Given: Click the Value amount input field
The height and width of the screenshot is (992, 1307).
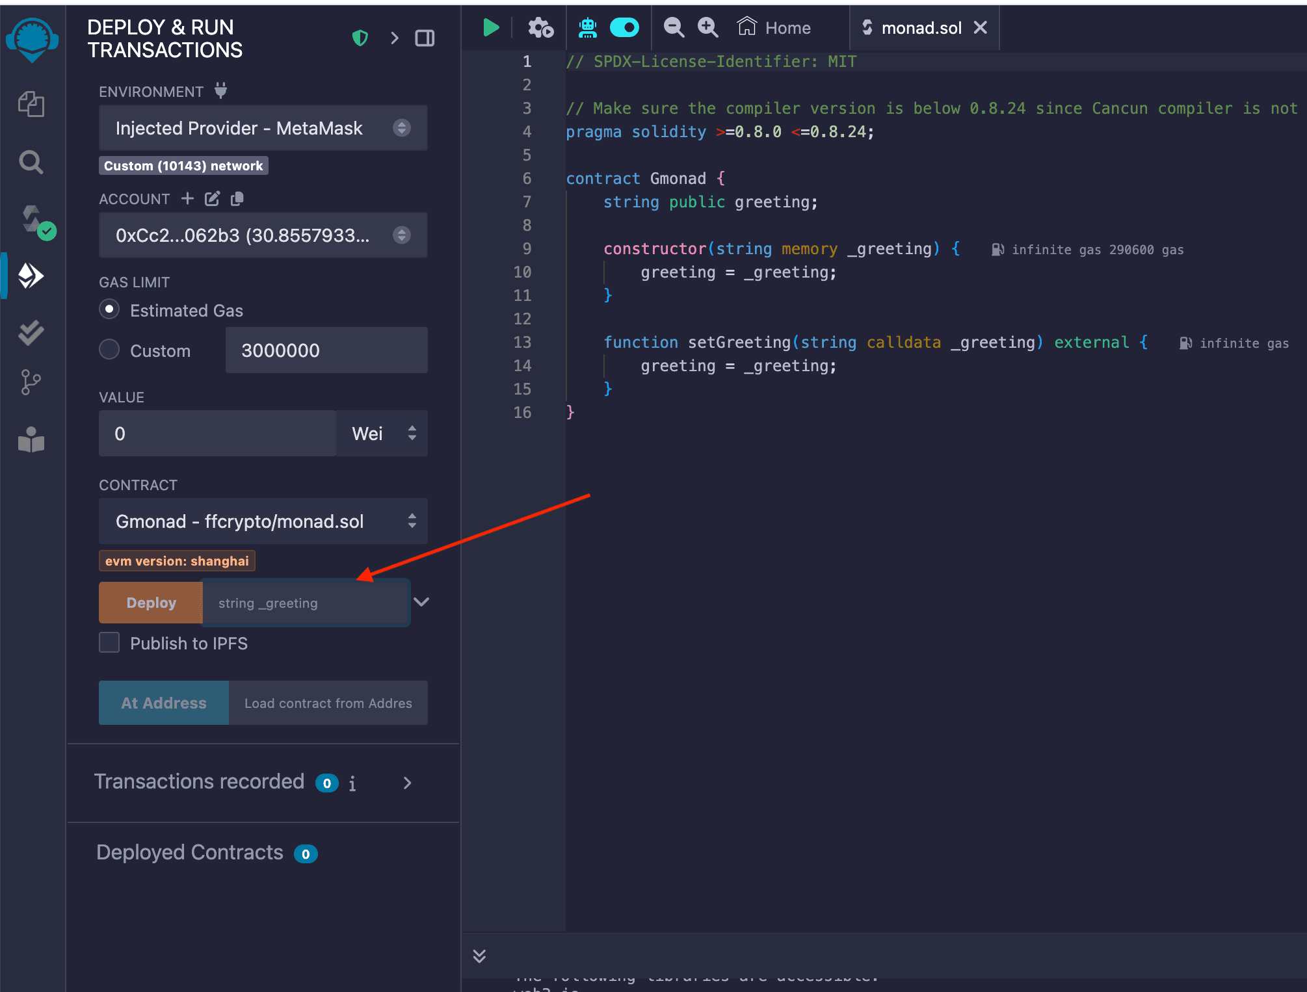Looking at the screenshot, I should coord(217,434).
